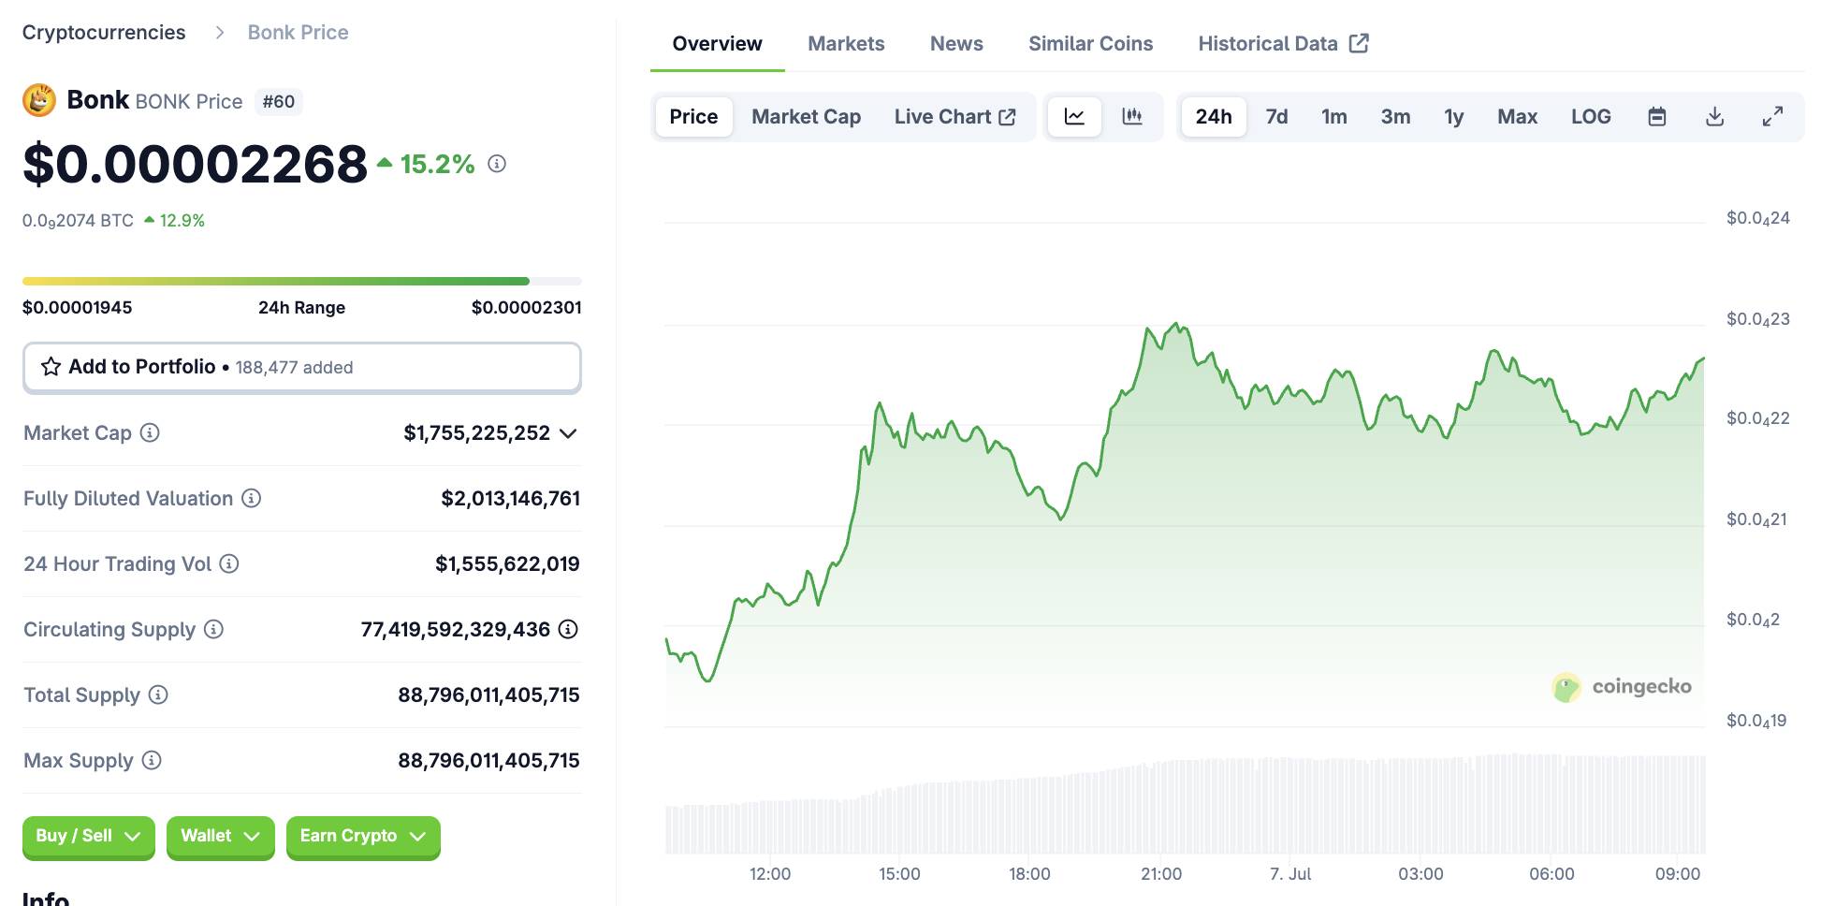Click the Max Supply info icon

click(152, 760)
